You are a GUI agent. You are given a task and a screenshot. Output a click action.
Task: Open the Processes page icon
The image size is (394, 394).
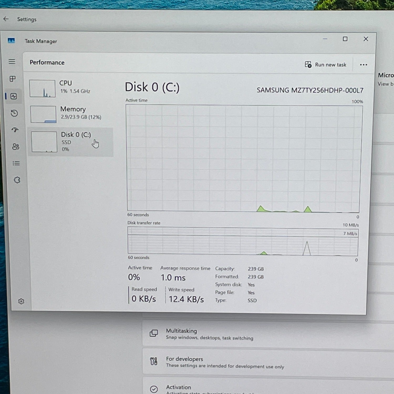[x=13, y=79]
